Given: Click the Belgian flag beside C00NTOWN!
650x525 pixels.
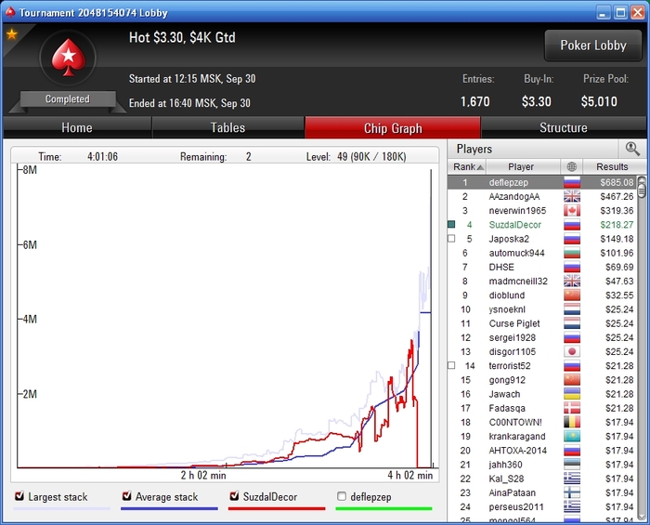Looking at the screenshot, I should coord(572,422).
